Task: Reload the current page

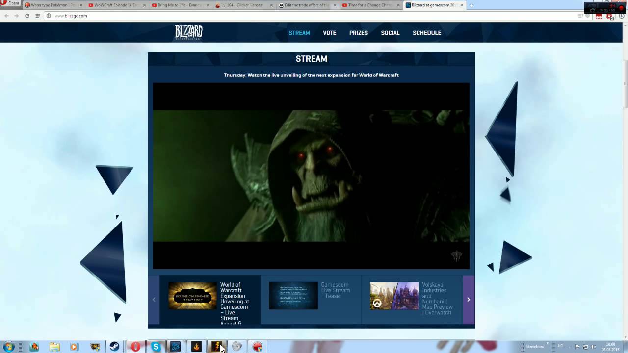Action: [x=27, y=16]
